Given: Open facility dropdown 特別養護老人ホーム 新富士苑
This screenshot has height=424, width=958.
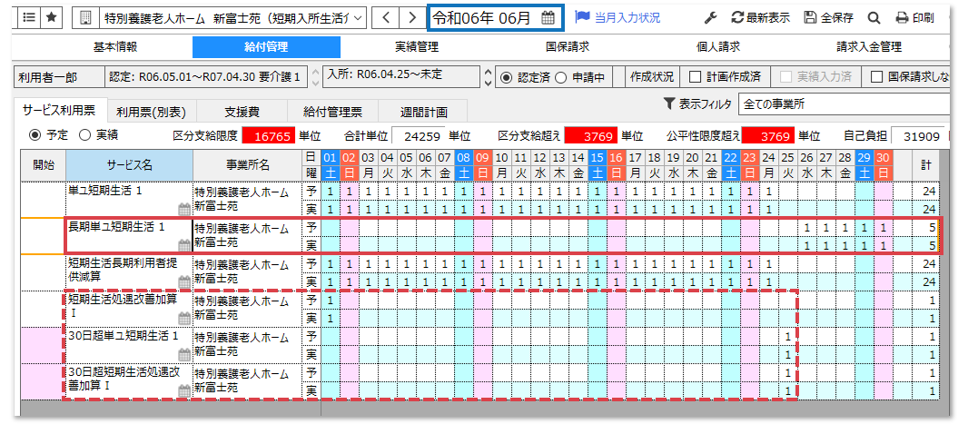Looking at the screenshot, I should pos(232,18).
